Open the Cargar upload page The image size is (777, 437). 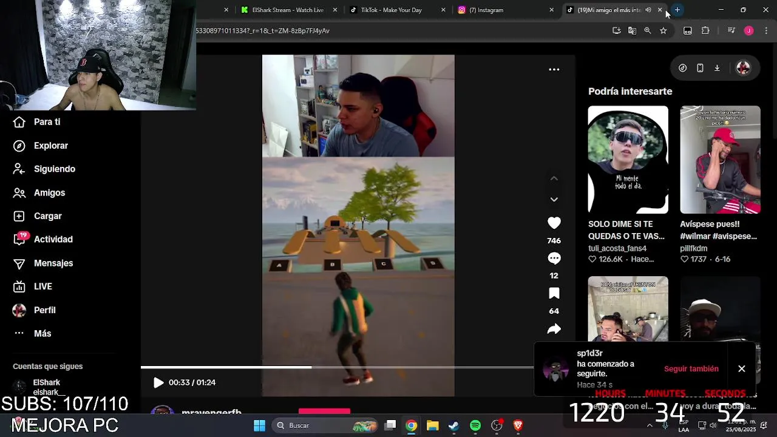tap(38, 216)
